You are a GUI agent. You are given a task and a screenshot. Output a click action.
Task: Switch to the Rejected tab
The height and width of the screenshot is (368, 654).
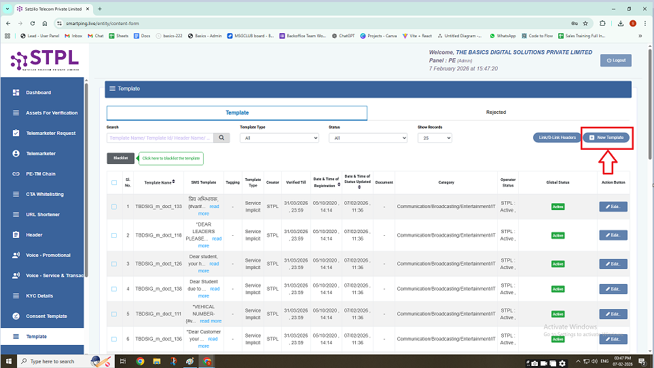(x=496, y=113)
